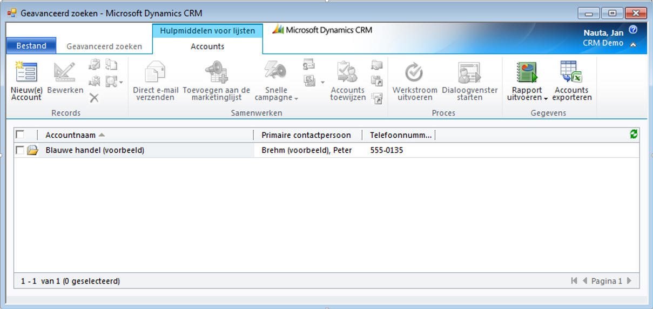Click Accounts exporteren
653x309 pixels.
[x=571, y=81]
